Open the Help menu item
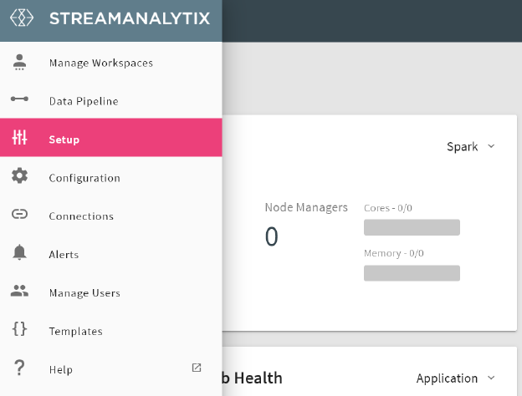 pos(111,369)
